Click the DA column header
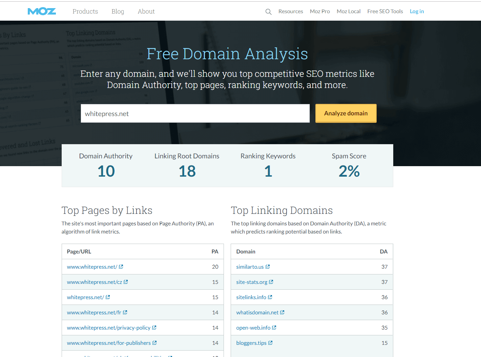 (383, 252)
